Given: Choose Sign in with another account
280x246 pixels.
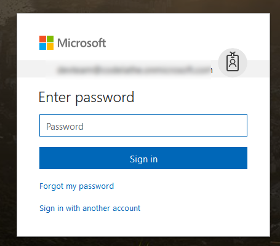Looking at the screenshot, I should click(x=90, y=208).
